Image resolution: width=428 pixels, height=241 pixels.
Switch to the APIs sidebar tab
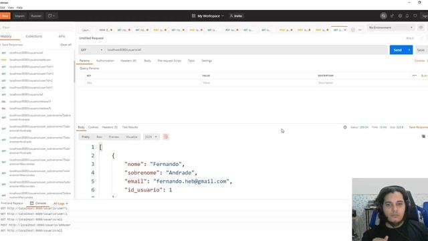(62, 36)
